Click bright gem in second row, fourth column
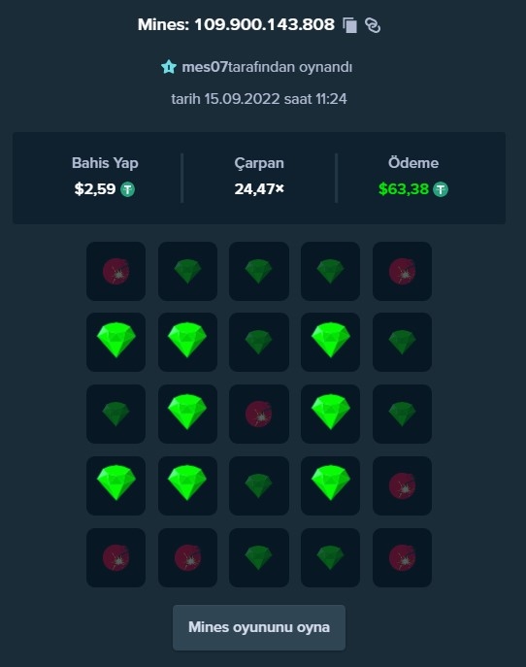The width and height of the screenshot is (526, 667). point(330,342)
